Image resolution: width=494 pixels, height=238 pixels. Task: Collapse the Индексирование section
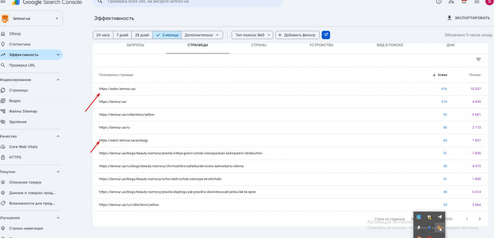coord(58,80)
